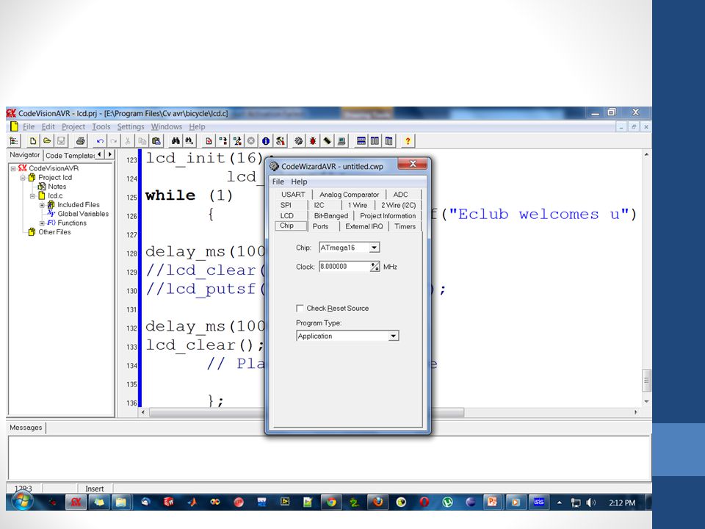
Task: Click the Clock frequency spinner arrows
Action: pyautogui.click(x=375, y=267)
